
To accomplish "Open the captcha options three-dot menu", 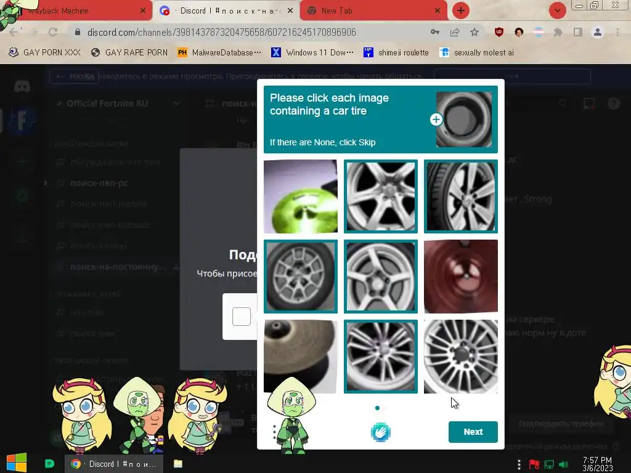I will pos(274,432).
